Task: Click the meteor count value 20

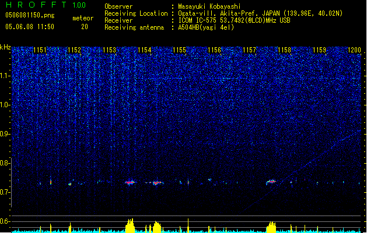Action: 85,27
